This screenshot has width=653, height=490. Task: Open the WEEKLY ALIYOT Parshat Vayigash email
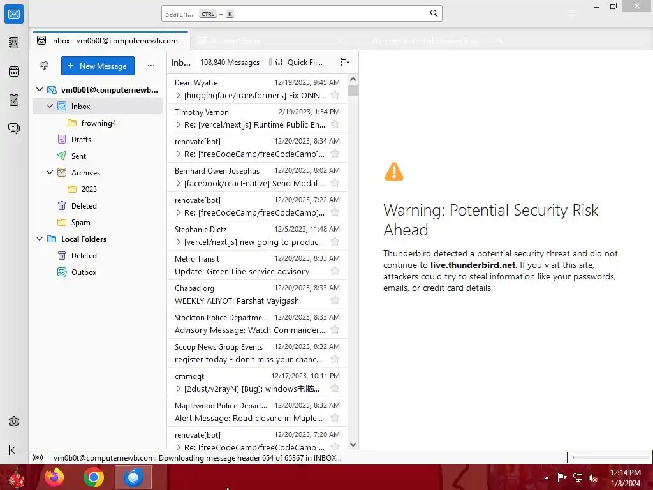257,295
